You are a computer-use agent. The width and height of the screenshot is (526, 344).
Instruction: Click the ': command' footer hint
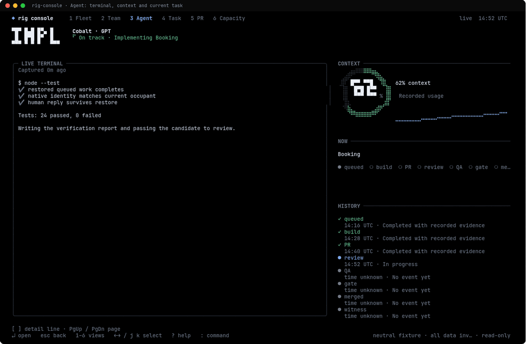(x=215, y=335)
